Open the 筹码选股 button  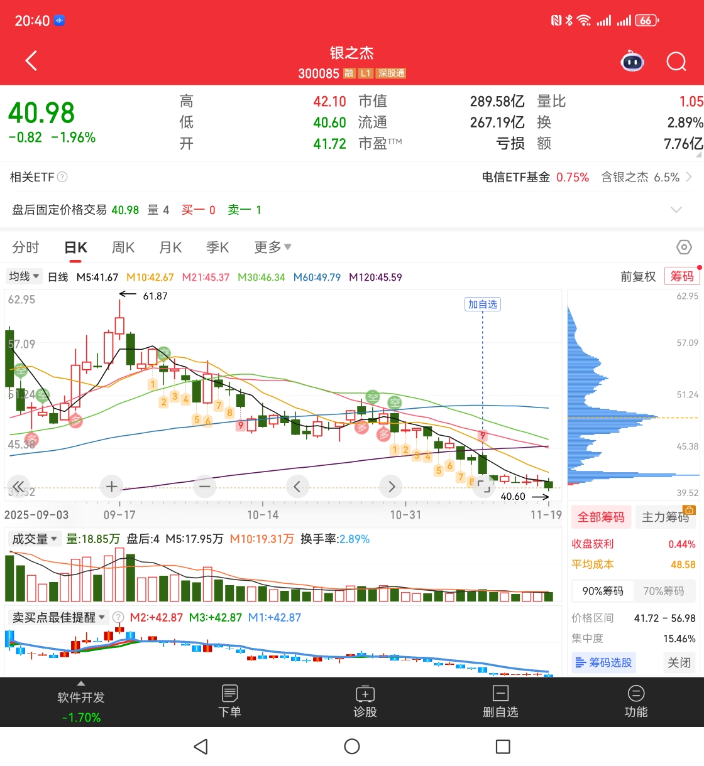(x=603, y=662)
